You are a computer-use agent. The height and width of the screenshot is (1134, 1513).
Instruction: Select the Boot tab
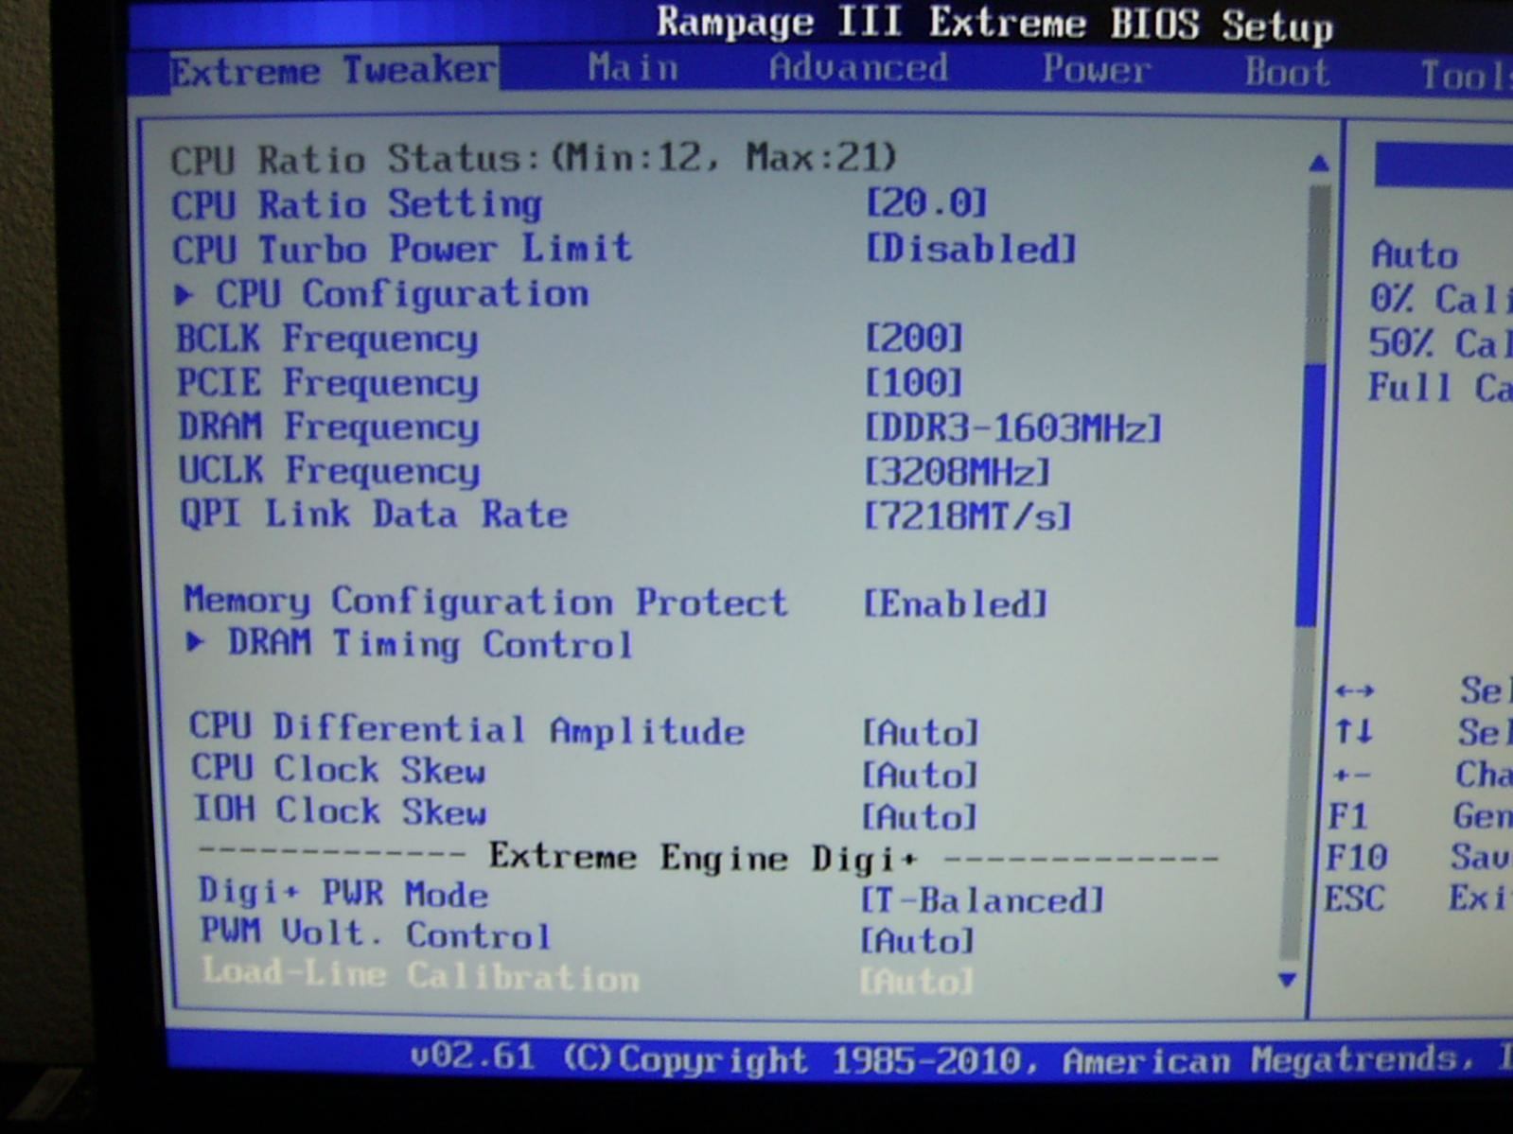coord(1287,73)
